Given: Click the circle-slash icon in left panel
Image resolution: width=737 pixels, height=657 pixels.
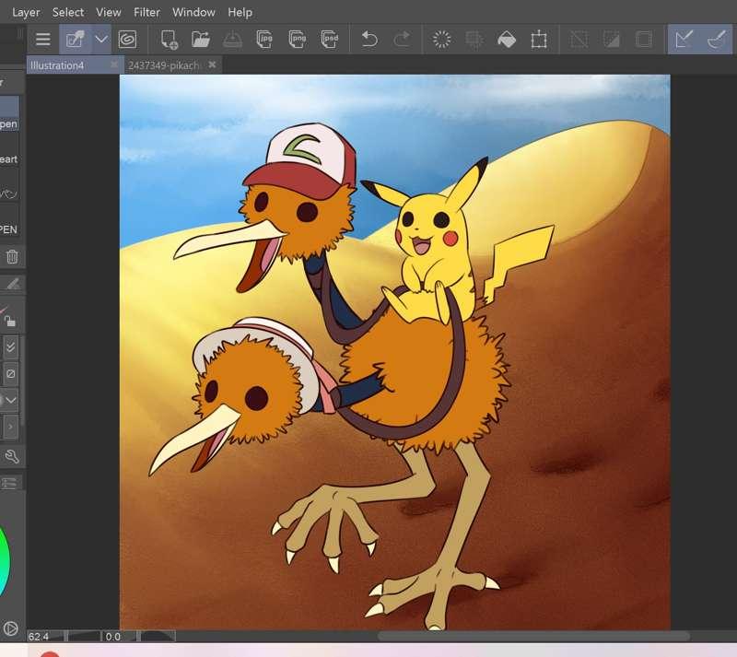Looking at the screenshot, I should point(10,374).
